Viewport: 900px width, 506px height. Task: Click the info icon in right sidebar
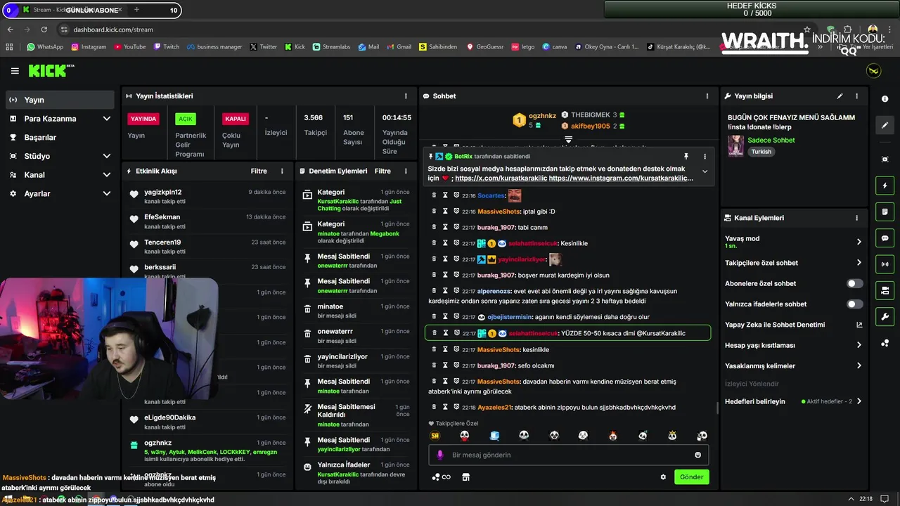tap(885, 99)
